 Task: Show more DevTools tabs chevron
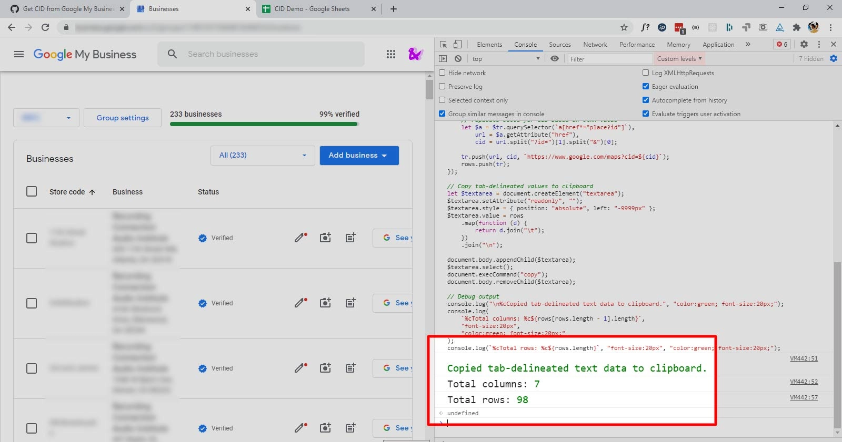click(748, 44)
